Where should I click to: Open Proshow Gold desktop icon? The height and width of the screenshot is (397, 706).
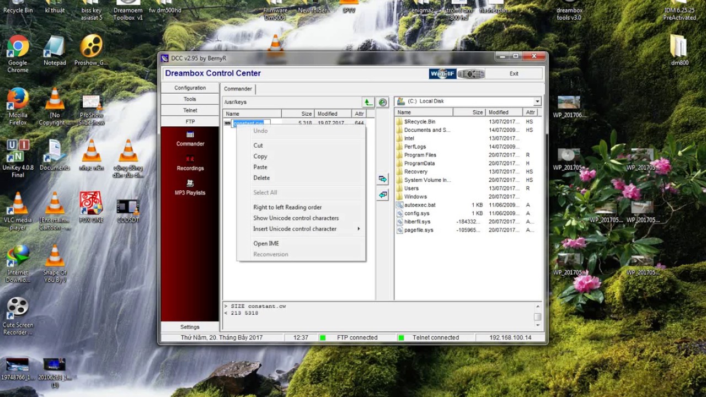point(91,51)
